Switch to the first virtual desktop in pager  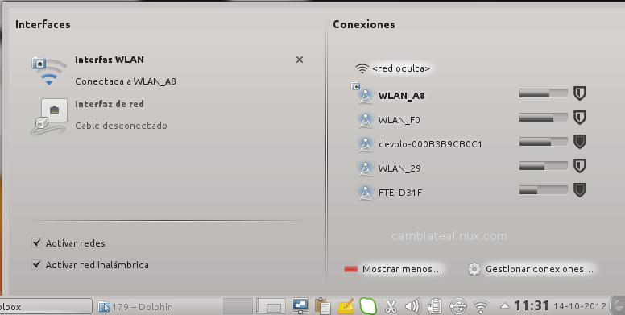click(238, 306)
